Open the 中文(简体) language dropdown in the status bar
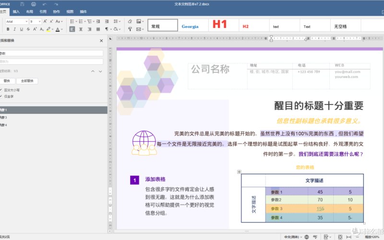 pyautogui.click(x=293, y=237)
